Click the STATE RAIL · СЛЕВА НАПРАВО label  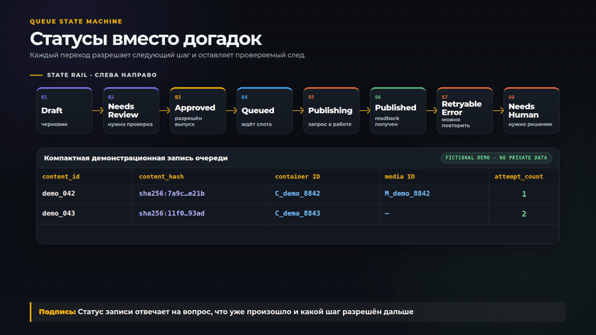coord(102,74)
